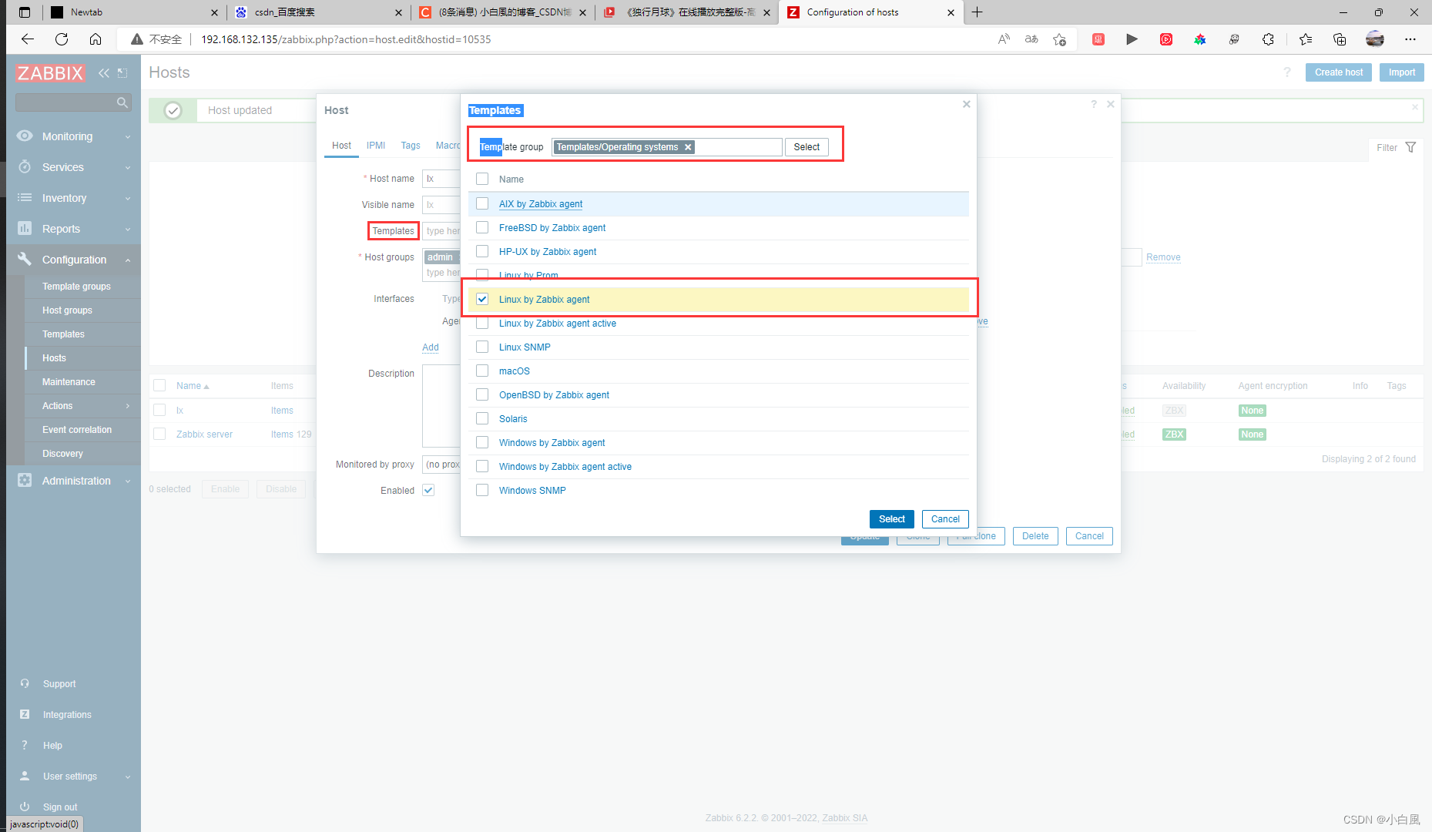Click Select next to Template group field
The image size is (1432, 832).
point(807,147)
